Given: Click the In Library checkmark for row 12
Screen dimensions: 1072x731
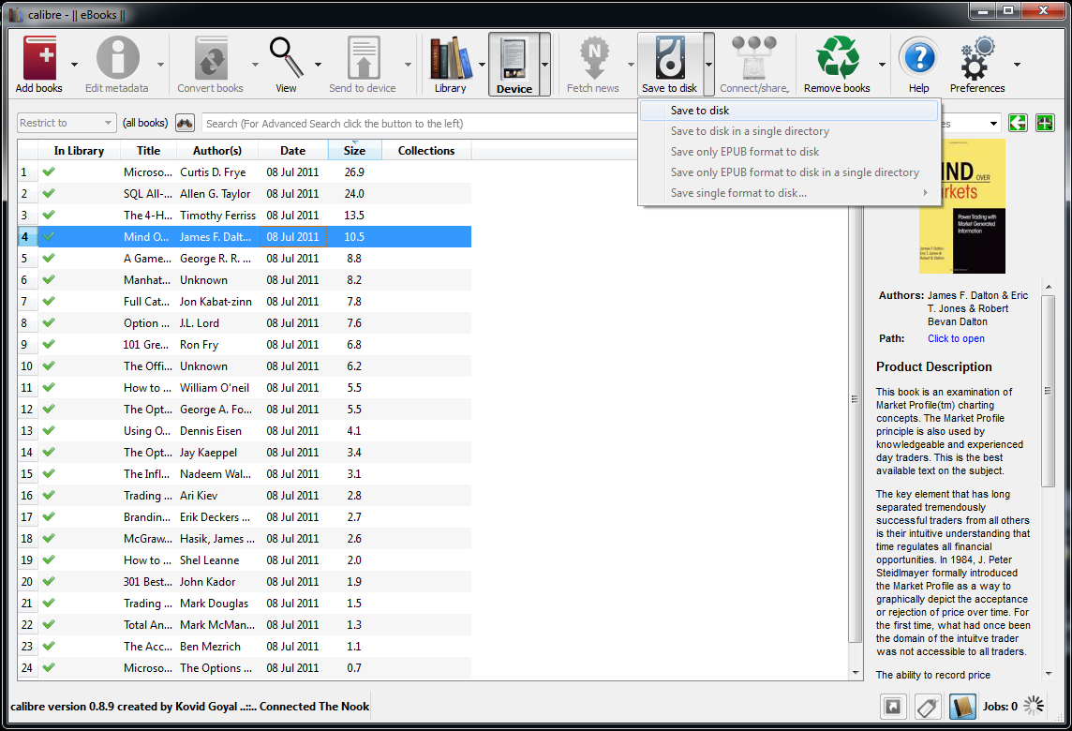Looking at the screenshot, I should pyautogui.click(x=49, y=409).
